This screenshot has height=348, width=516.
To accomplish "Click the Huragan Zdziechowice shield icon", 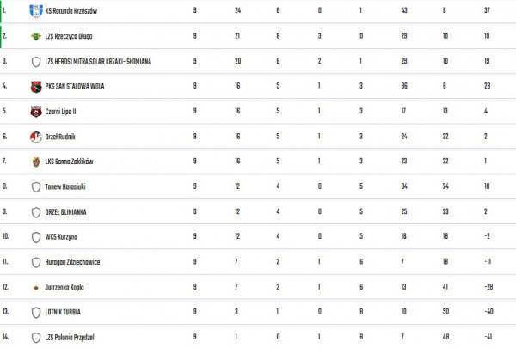I will (35, 262).
